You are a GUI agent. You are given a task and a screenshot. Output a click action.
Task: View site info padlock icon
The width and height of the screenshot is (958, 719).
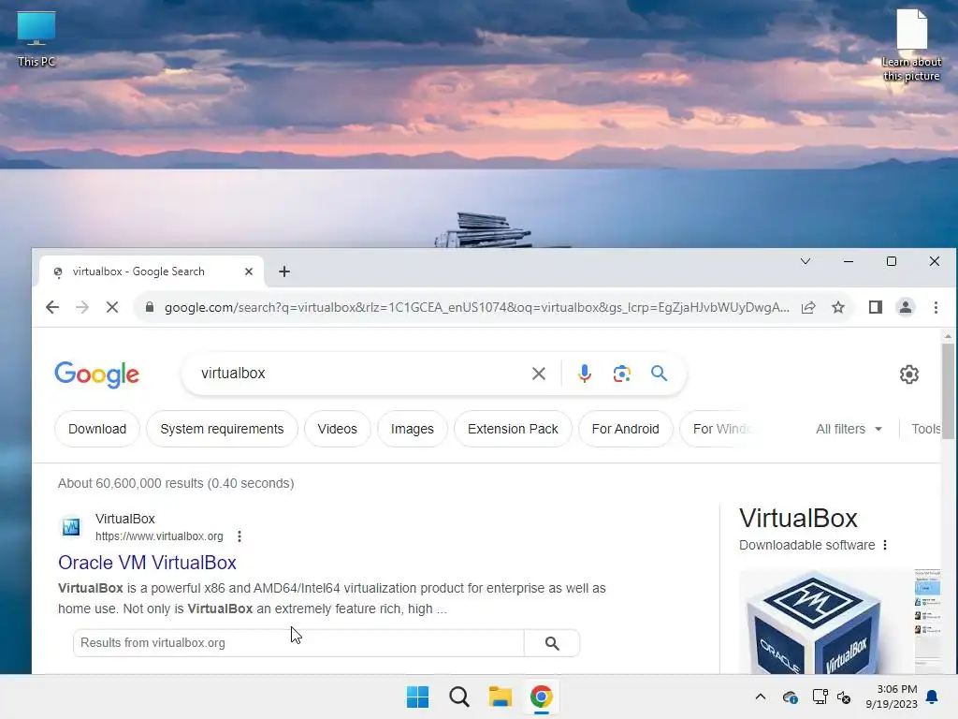click(150, 307)
